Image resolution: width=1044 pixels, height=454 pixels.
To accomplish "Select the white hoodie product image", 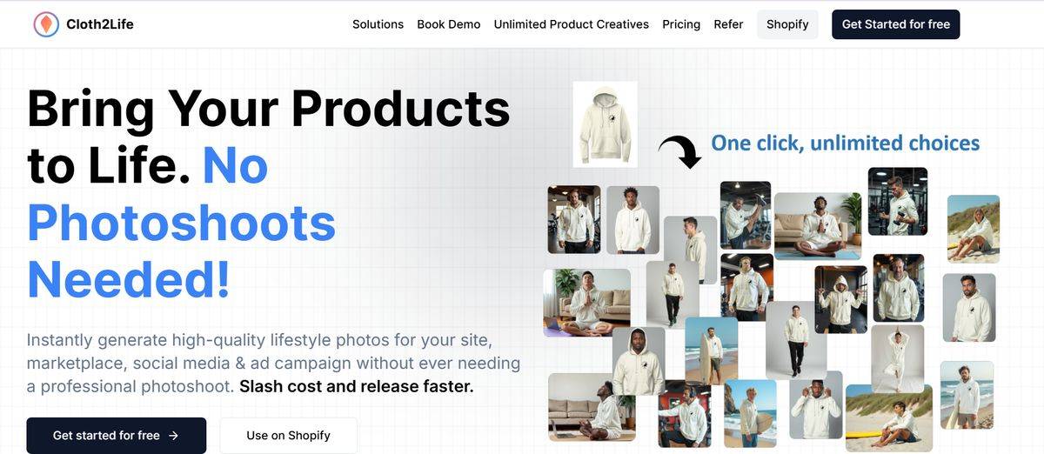I will pos(605,124).
